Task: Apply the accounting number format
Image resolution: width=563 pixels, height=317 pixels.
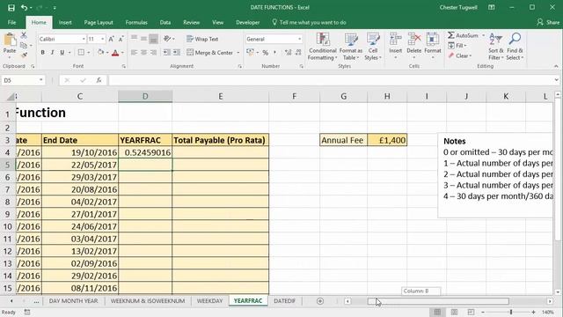Action: click(x=250, y=53)
